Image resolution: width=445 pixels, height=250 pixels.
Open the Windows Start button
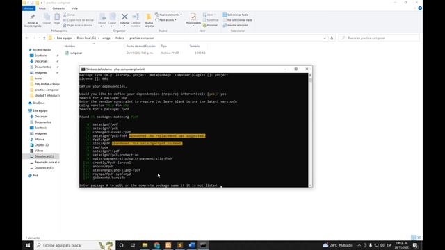[x=28, y=245]
